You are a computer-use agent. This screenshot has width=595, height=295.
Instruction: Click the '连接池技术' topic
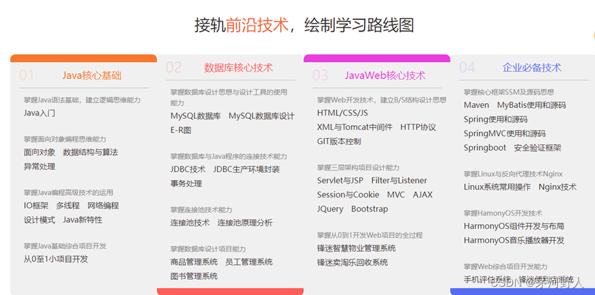pyautogui.click(x=190, y=223)
